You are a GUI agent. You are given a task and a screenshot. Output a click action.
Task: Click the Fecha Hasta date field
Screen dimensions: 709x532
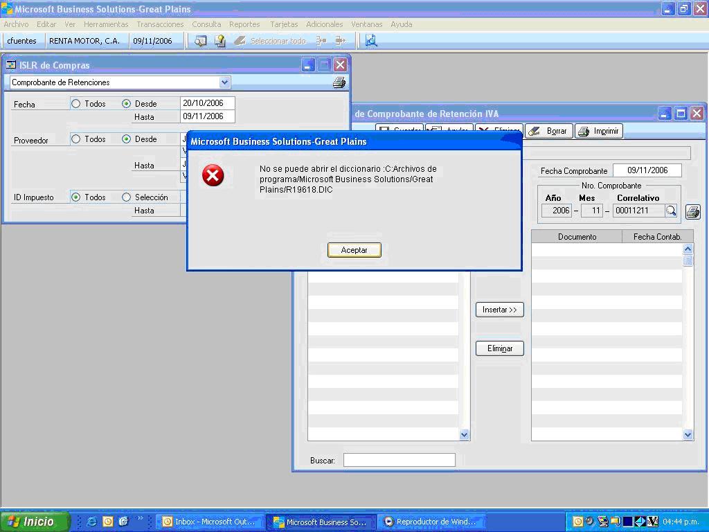click(x=208, y=116)
